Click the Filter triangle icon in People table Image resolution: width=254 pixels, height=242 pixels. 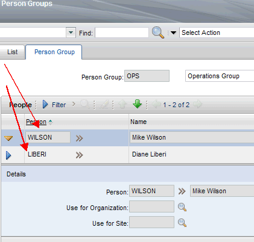[45, 104]
